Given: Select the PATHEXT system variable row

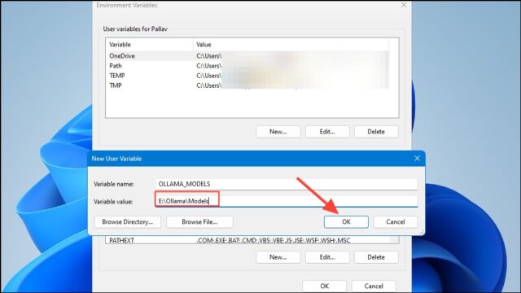Looking at the screenshot, I should pyautogui.click(x=247, y=240).
